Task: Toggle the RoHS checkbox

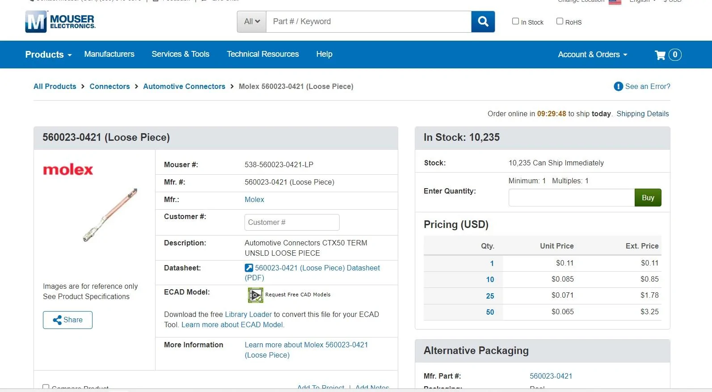Action: [560, 21]
